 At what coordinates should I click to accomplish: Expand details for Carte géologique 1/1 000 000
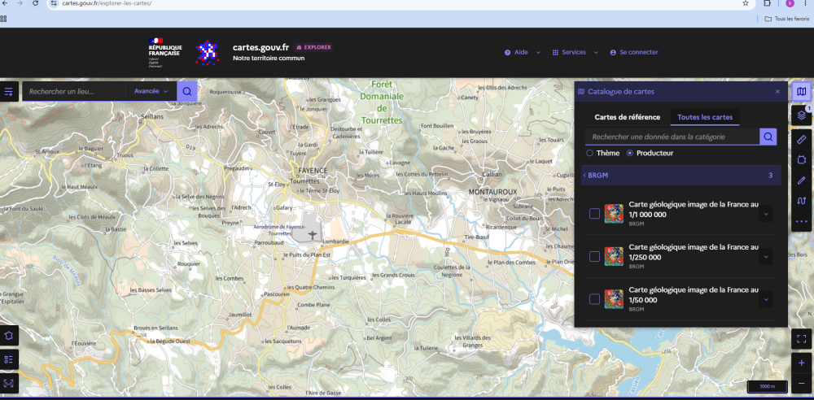click(766, 214)
